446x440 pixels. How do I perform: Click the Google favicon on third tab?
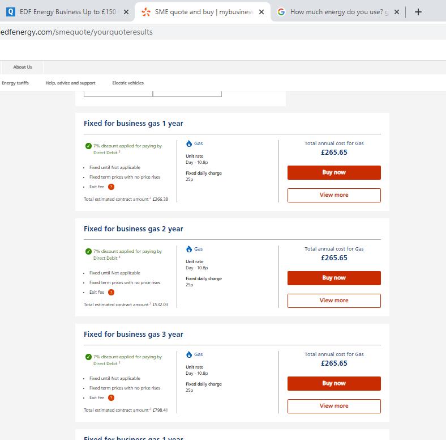click(281, 12)
